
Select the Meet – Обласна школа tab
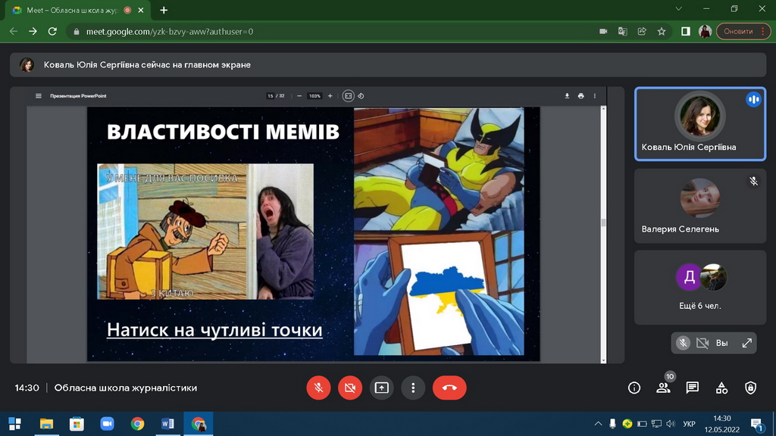tap(77, 11)
